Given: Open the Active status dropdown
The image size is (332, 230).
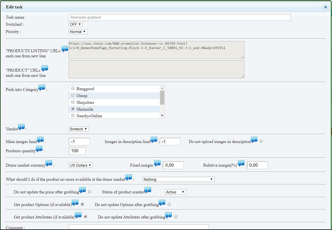Looking at the screenshot, I should 175,192.
